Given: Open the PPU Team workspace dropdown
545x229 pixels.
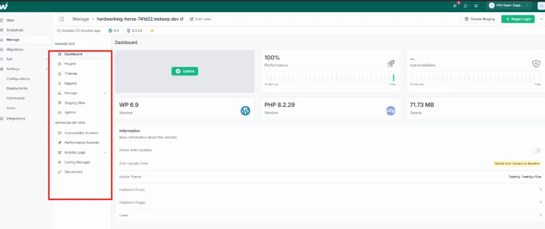Looking at the screenshot, I should (x=509, y=5).
